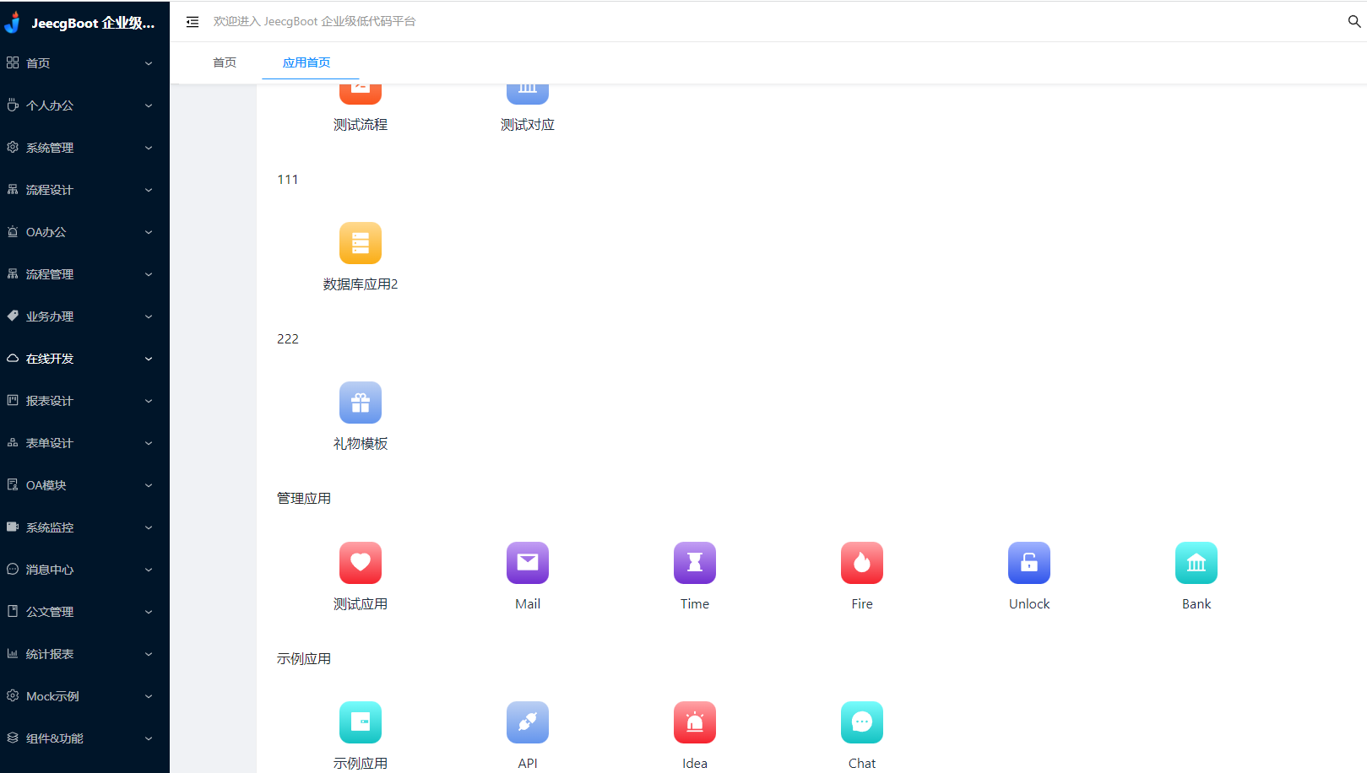Viewport: 1367px width, 773px height.
Task: Click the 首页 sidebar grid icon
Action: 13,62
